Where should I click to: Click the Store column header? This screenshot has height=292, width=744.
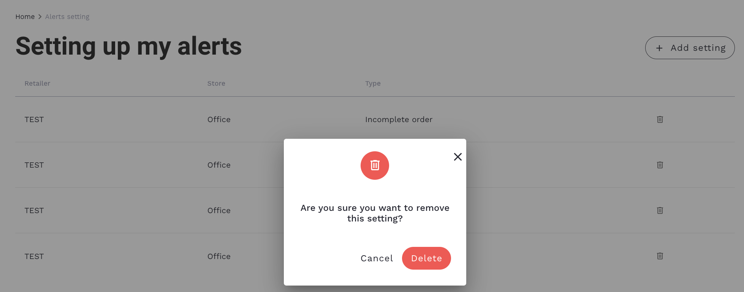(216, 83)
